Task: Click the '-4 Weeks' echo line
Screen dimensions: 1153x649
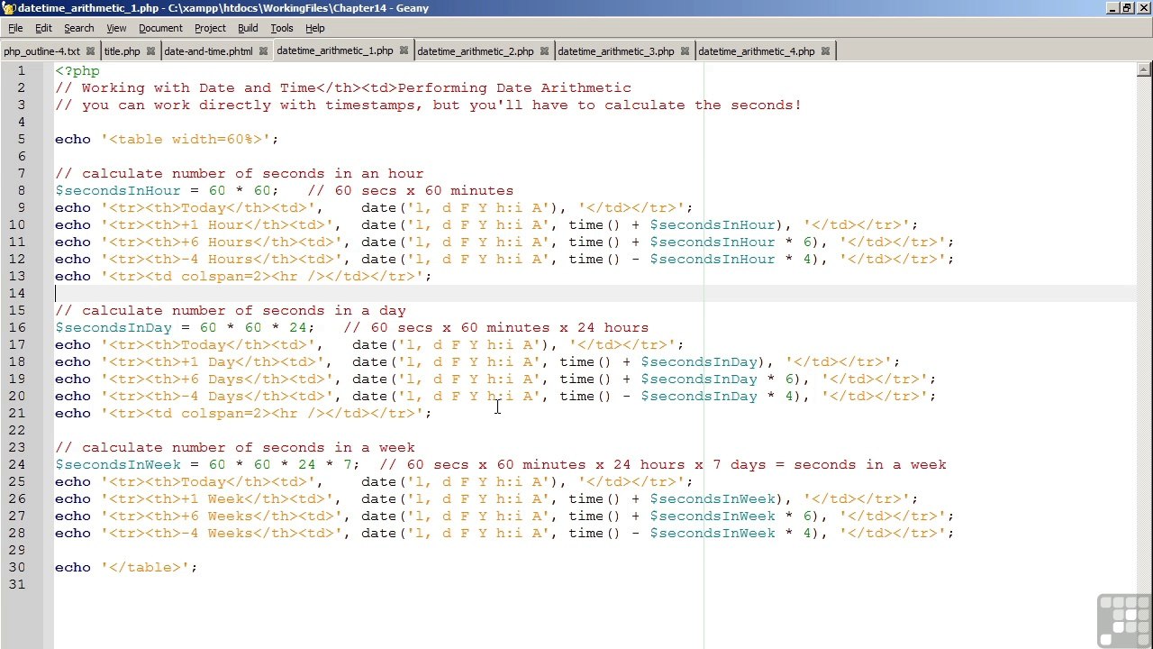Action: coord(504,533)
